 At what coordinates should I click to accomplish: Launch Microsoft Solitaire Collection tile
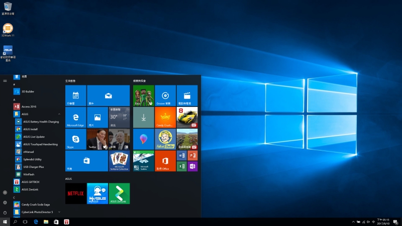[x=119, y=161]
